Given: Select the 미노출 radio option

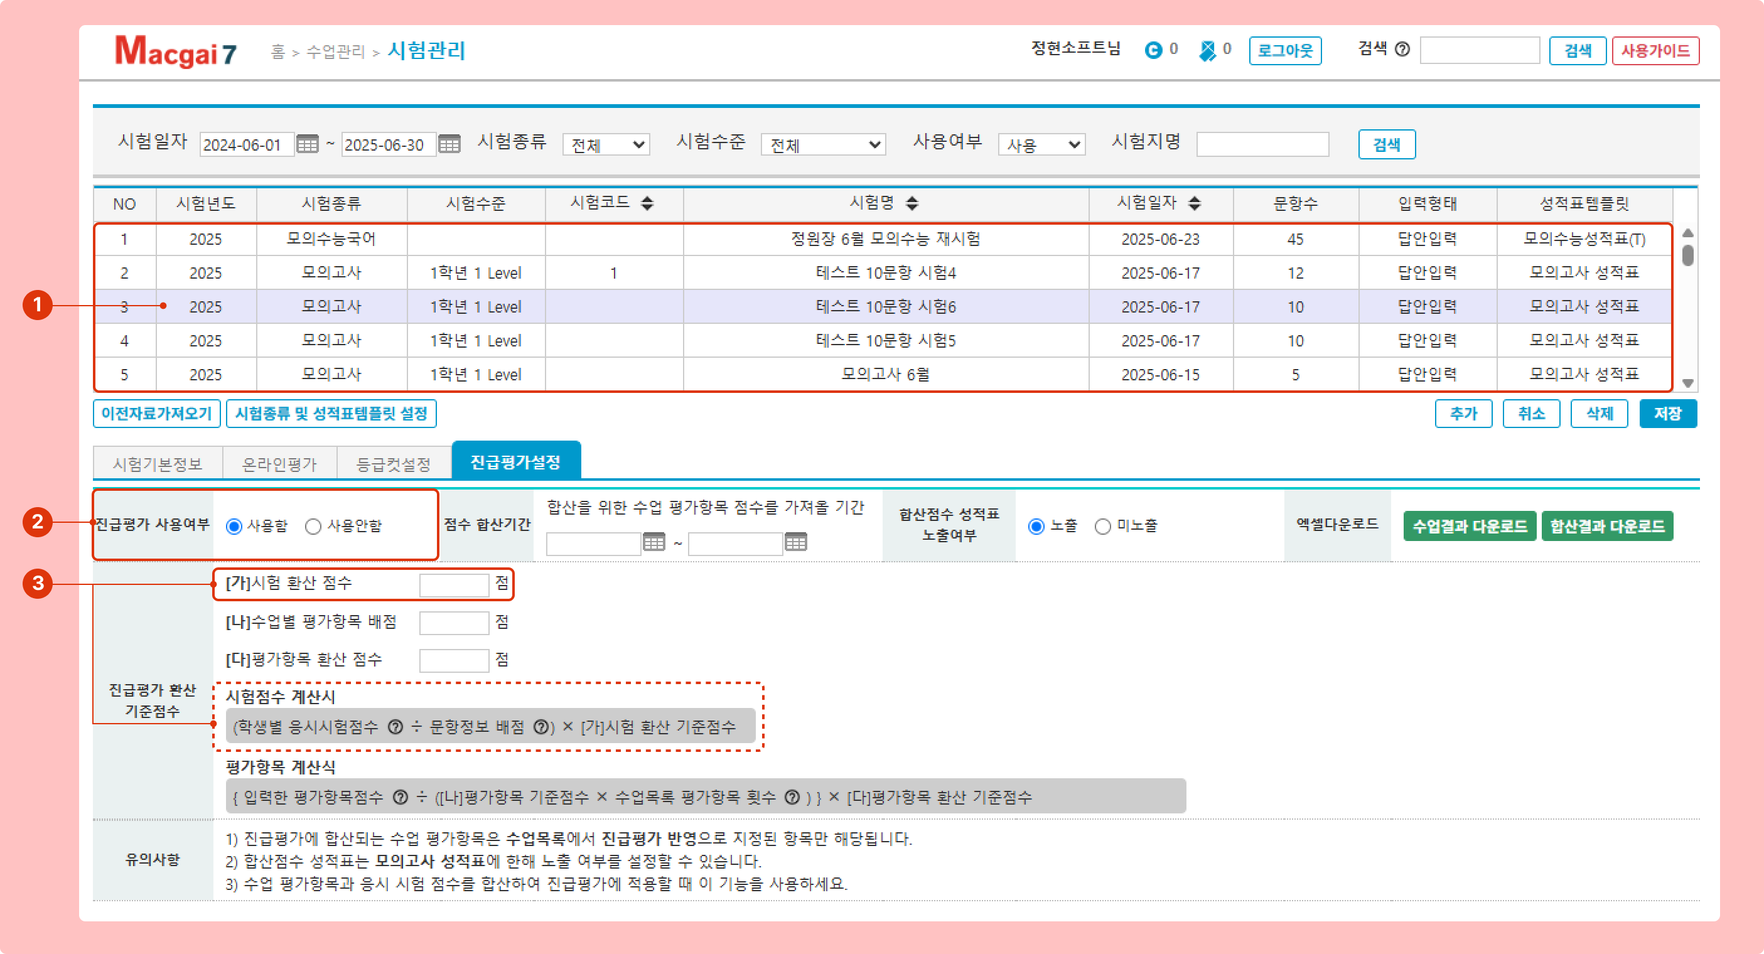Looking at the screenshot, I should pyautogui.click(x=1102, y=526).
